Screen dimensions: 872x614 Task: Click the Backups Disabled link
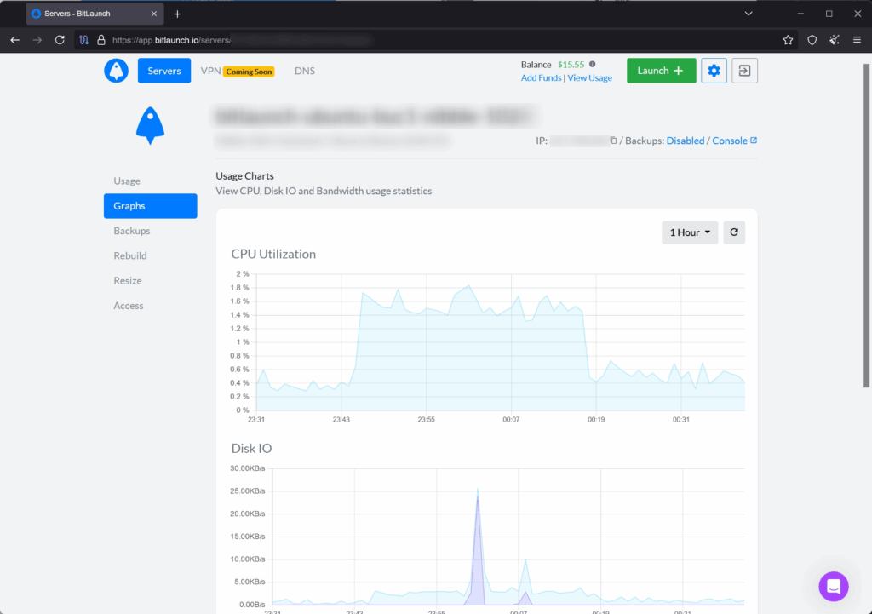point(686,141)
